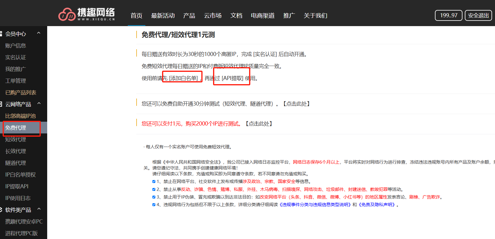Select 免费代理 in sidebar
Screen dimensions: 495x239
tap(16, 128)
